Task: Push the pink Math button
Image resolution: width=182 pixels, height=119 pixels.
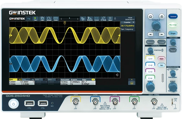Action: 162,59
